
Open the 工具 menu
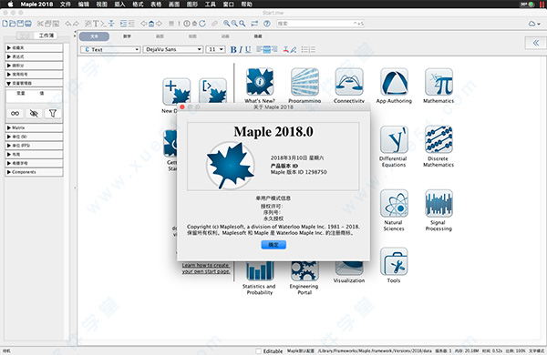coord(210,5)
